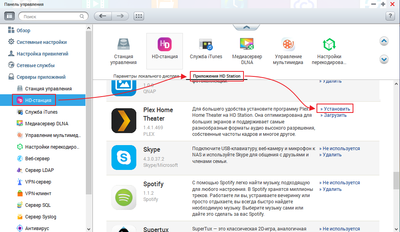Click the Skype version number 4.3.0.37.2

click(153, 159)
